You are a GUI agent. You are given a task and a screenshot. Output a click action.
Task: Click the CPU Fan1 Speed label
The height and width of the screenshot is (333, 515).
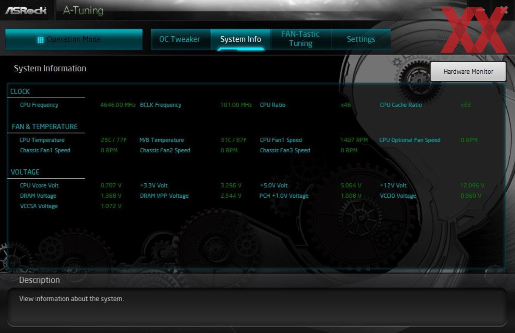pos(281,140)
